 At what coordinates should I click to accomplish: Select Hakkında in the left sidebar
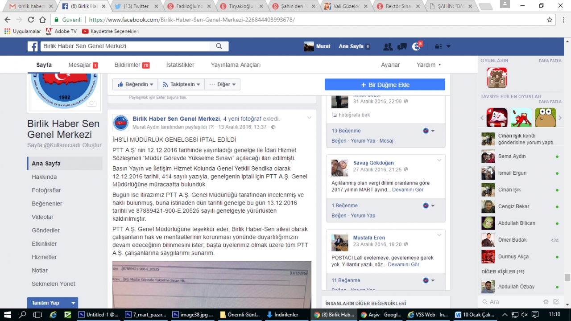coord(44,177)
